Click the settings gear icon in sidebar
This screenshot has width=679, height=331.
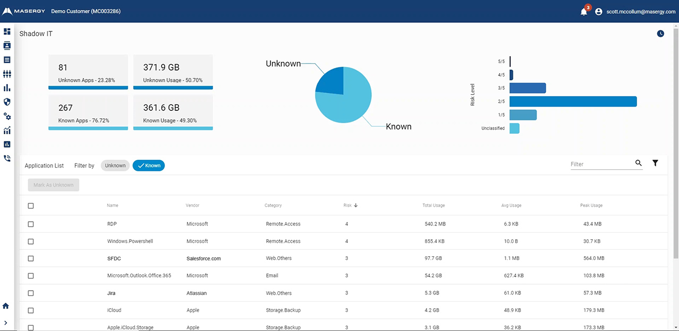tap(7, 116)
